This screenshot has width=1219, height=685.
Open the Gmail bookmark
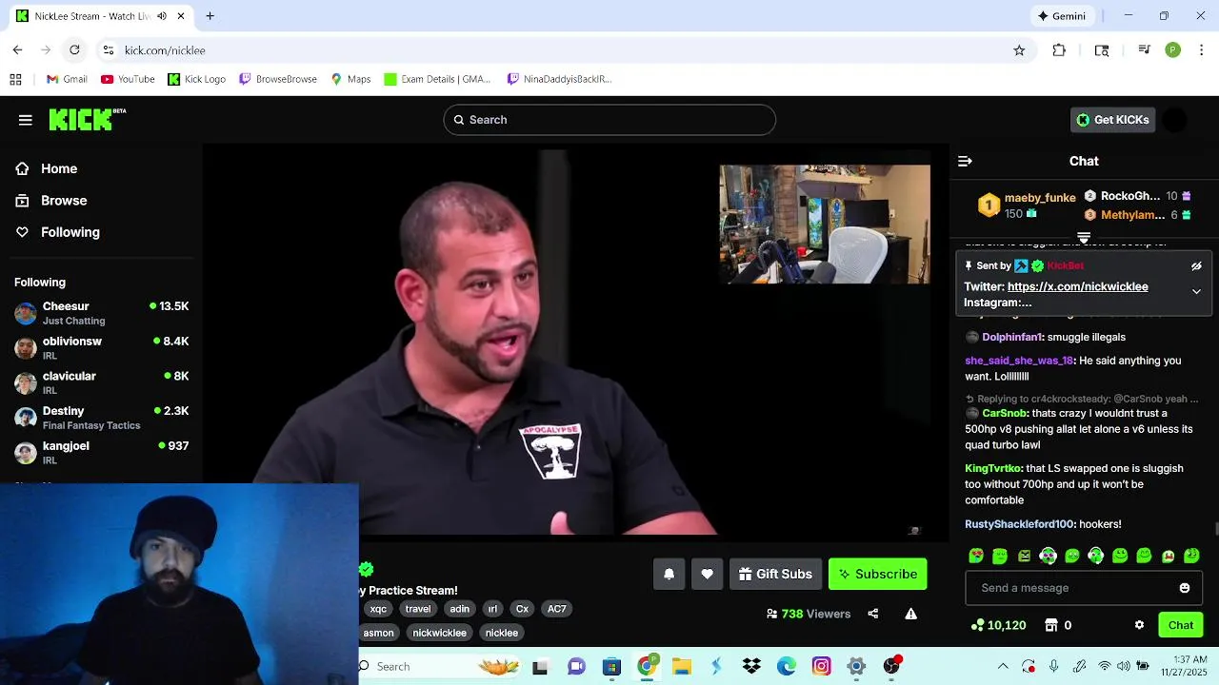[x=67, y=79]
